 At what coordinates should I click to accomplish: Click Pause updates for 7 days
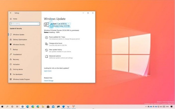tap(57, 37)
